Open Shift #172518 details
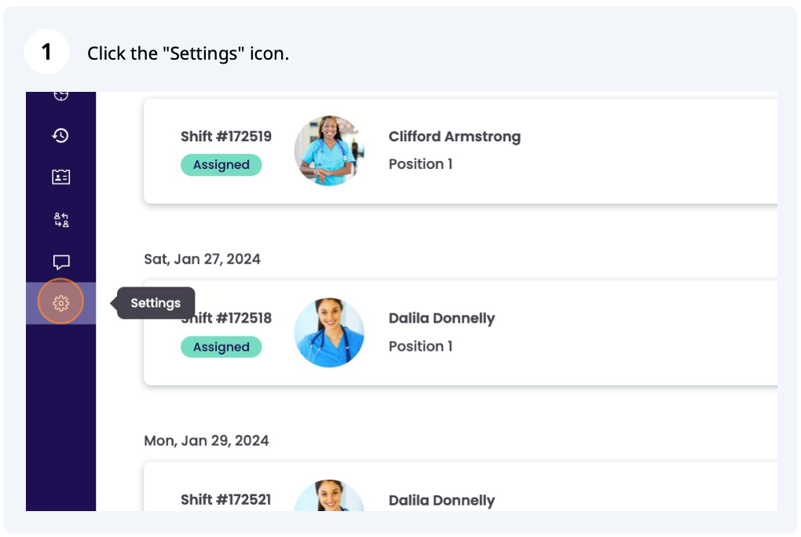Image resolution: width=801 pixels, height=537 pixels. 226,318
